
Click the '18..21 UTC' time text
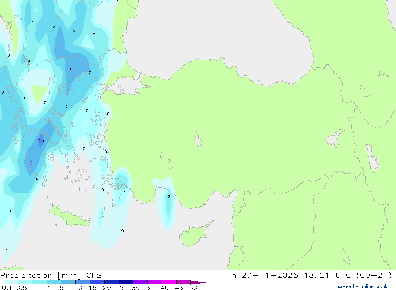(x=327, y=275)
